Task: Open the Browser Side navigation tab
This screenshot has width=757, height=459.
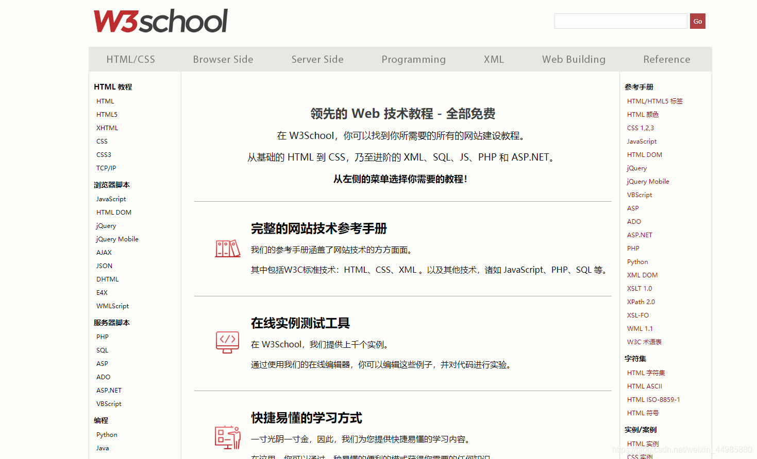Action: (x=223, y=59)
